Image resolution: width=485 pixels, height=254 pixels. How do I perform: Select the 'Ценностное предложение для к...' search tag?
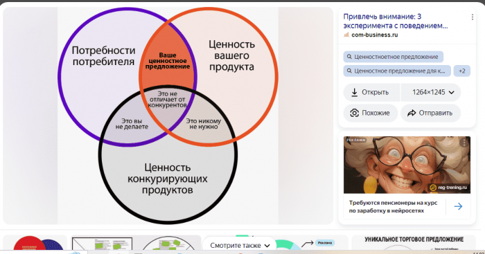tap(397, 71)
